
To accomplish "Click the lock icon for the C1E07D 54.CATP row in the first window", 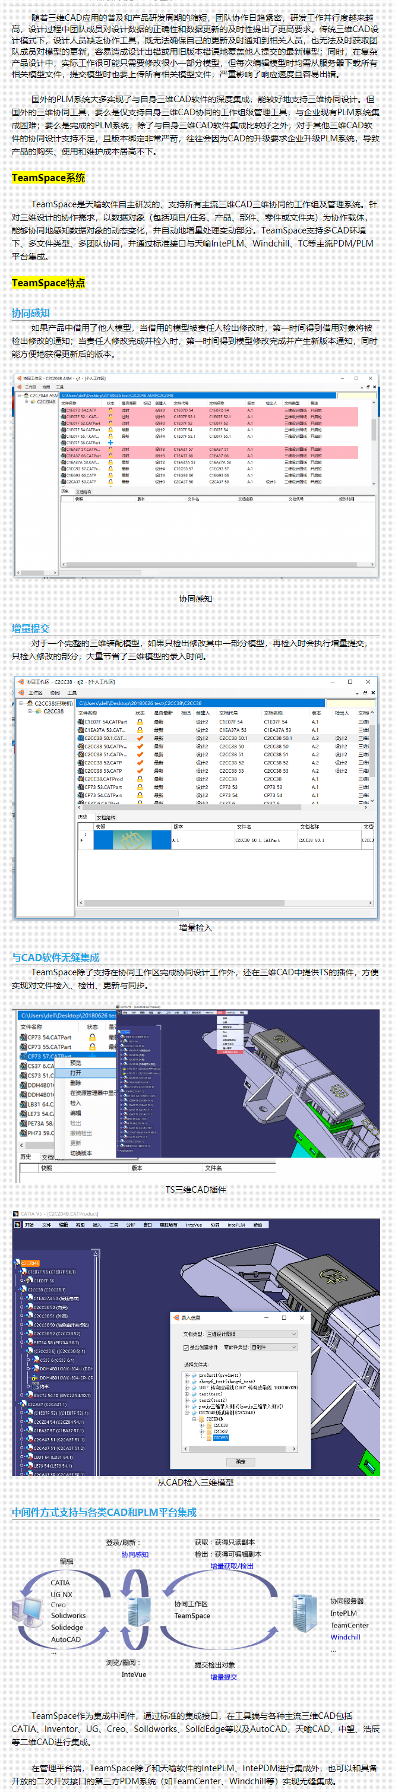I will pos(110,410).
